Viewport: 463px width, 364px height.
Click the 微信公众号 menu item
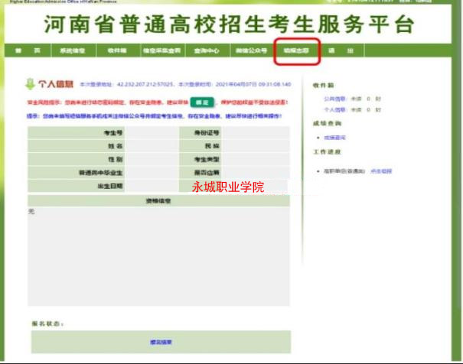point(251,50)
